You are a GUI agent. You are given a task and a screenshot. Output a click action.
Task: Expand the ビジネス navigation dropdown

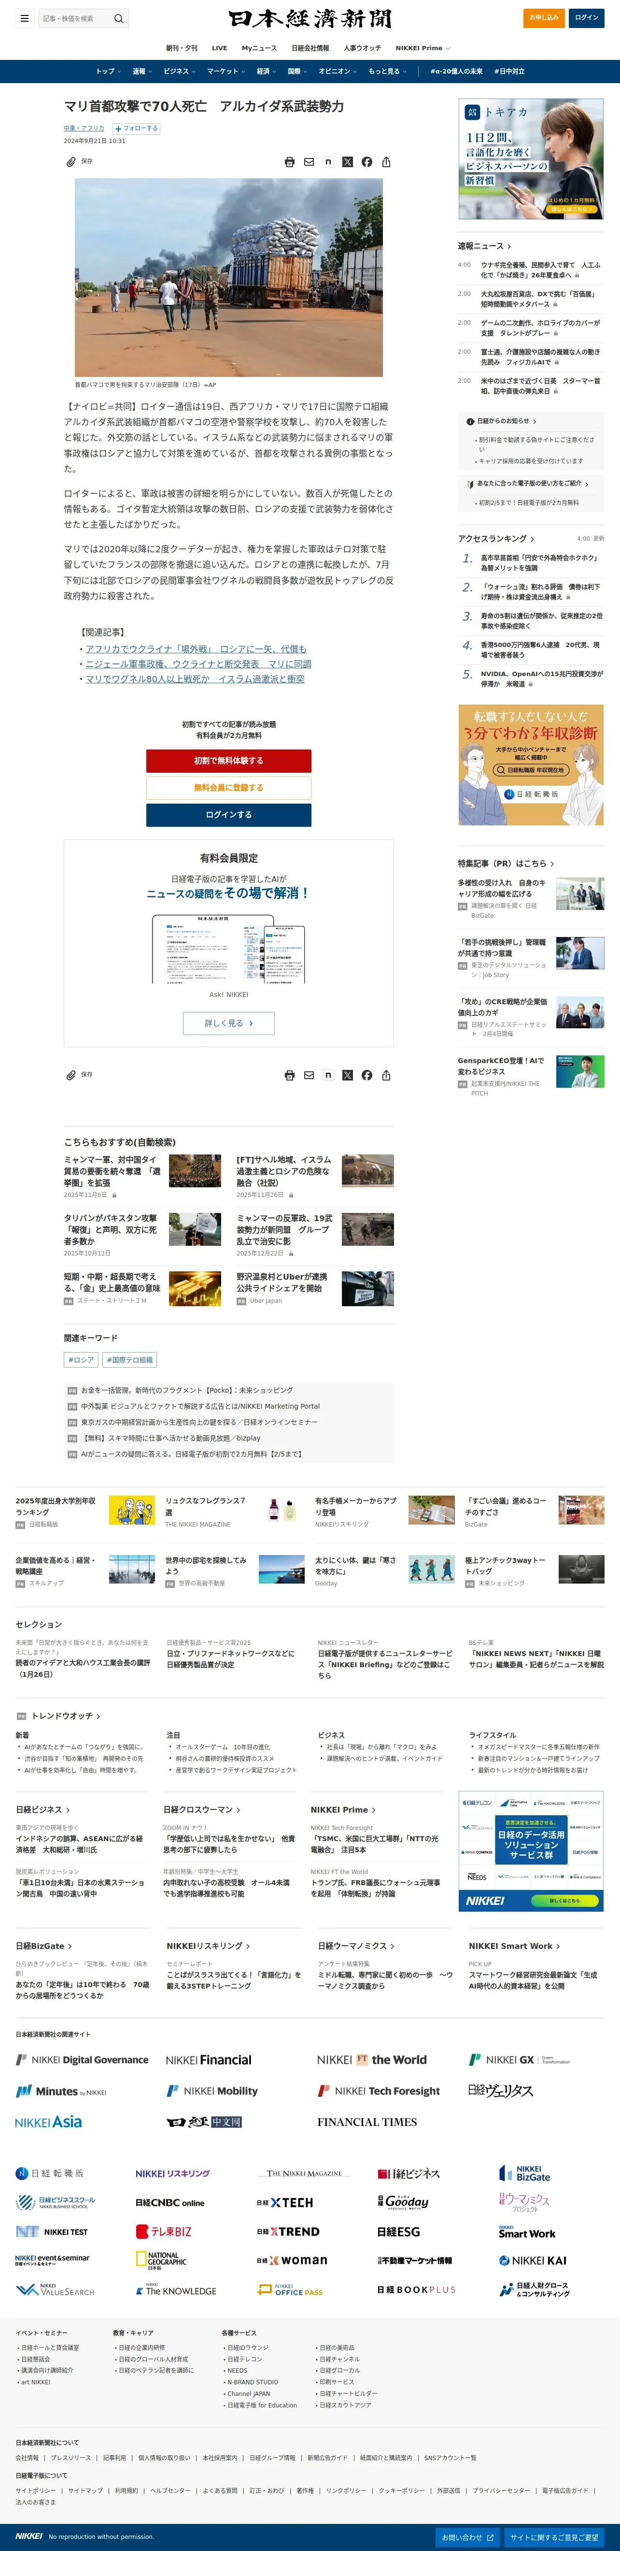click(180, 72)
